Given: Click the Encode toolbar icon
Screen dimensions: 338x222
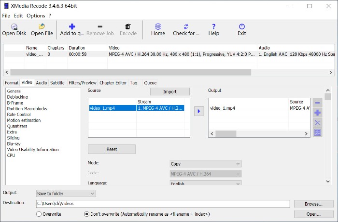Looking at the screenshot, I should click(128, 26).
